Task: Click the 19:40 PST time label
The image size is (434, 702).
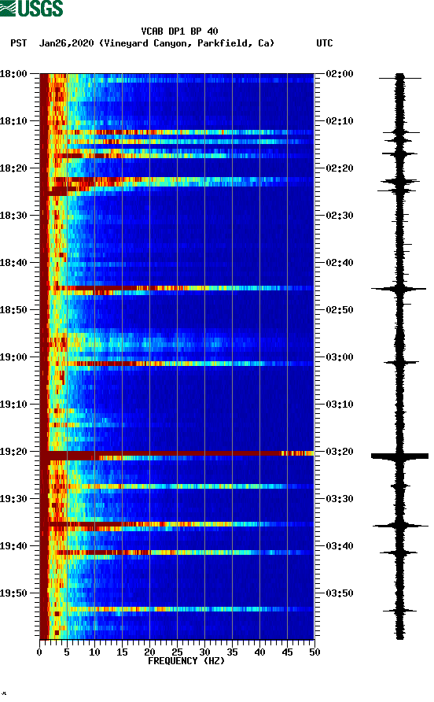Action: coord(13,546)
